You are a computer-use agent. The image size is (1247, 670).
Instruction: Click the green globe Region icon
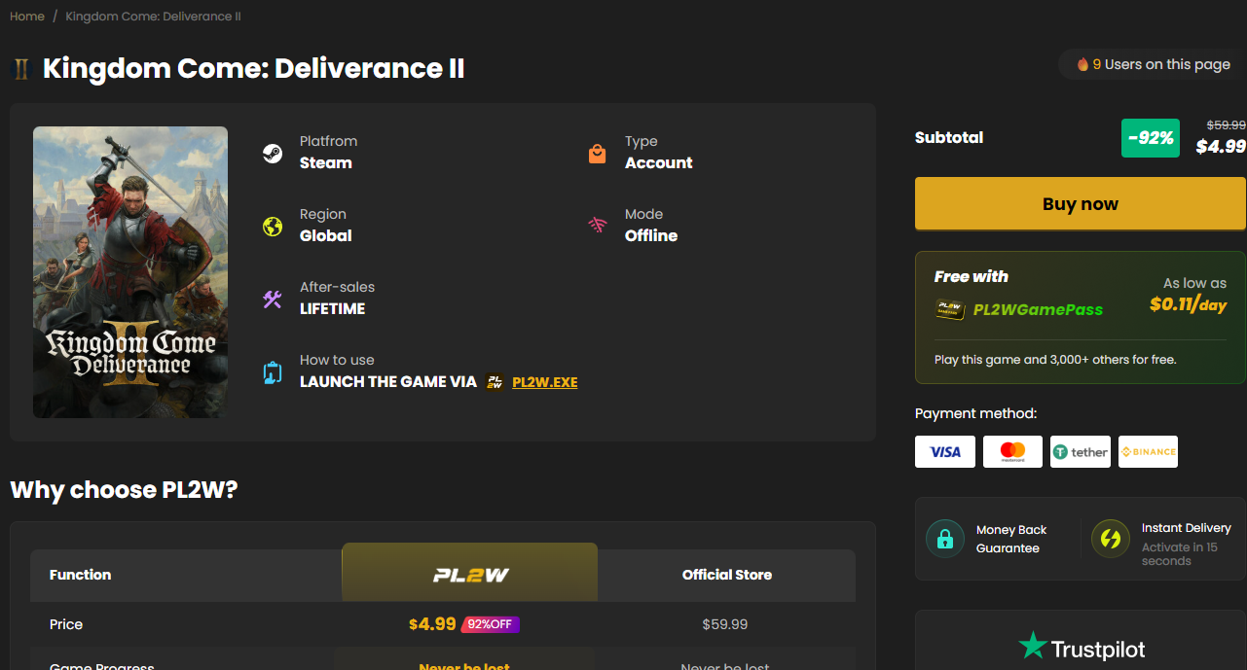point(273,227)
